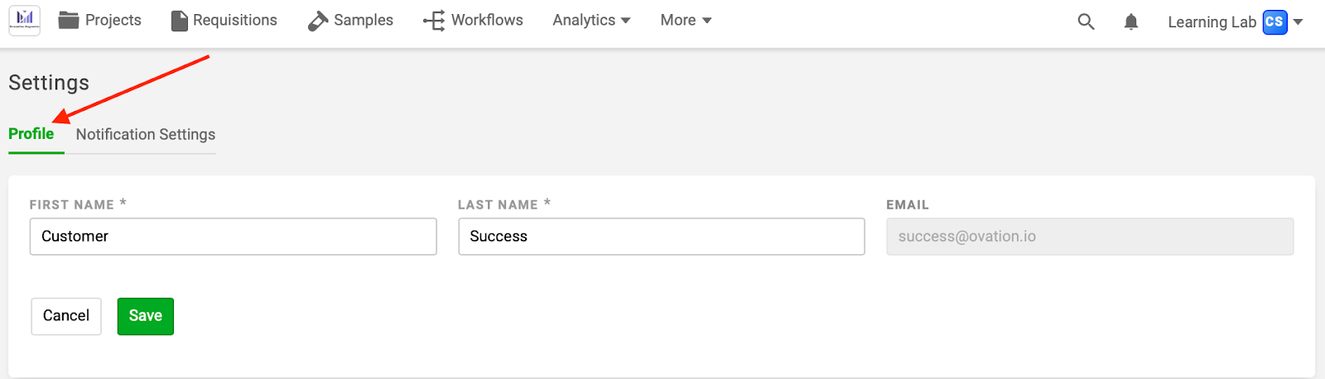Image resolution: width=1325 pixels, height=379 pixels.
Task: Open Workflows via flow diagram icon
Action: pyautogui.click(x=434, y=21)
